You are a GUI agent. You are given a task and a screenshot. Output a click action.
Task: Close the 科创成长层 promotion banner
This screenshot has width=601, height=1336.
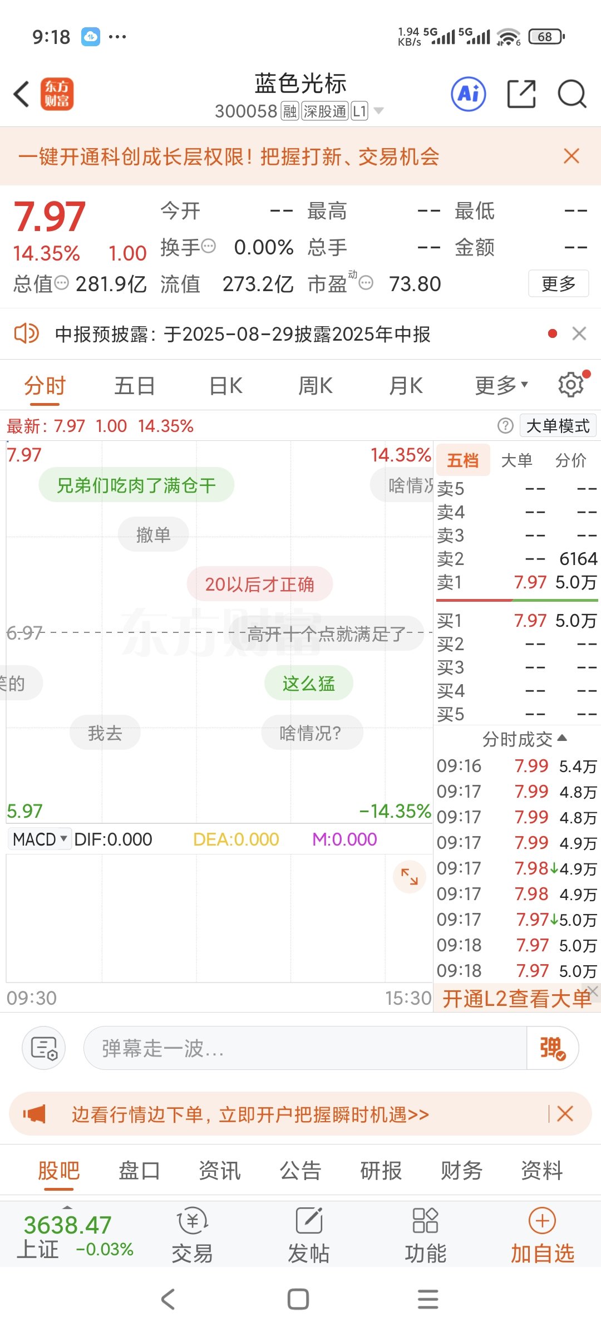(572, 156)
